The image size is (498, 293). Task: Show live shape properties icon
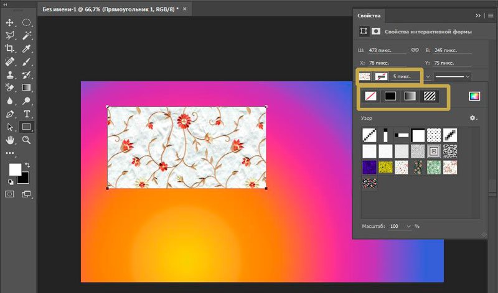pyautogui.click(x=364, y=31)
